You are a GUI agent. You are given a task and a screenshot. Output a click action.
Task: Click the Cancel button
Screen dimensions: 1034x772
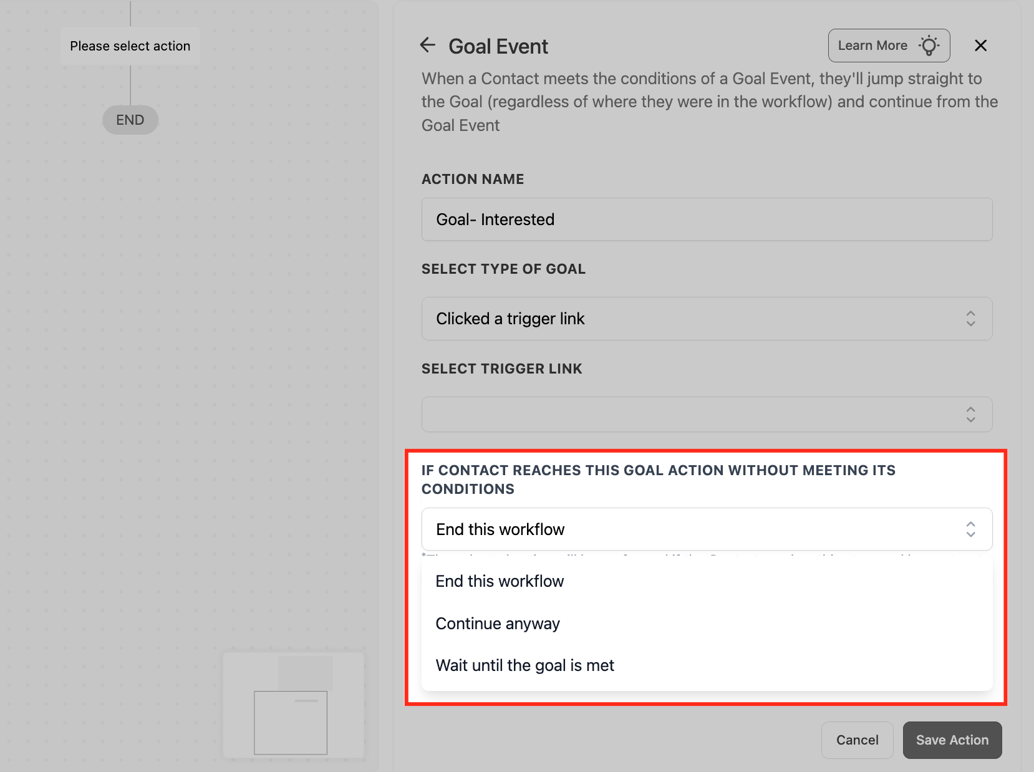coord(857,740)
